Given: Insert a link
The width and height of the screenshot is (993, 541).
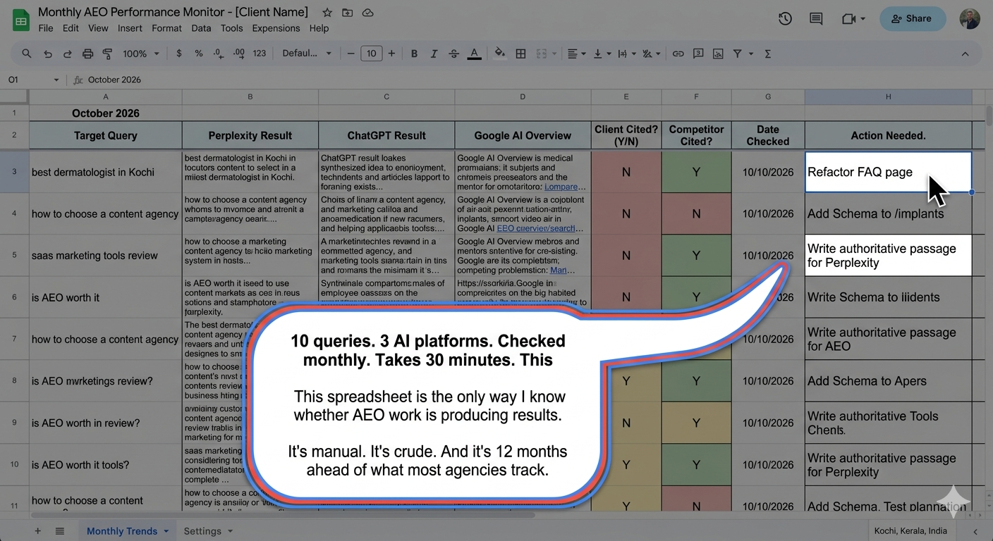Looking at the screenshot, I should pyautogui.click(x=678, y=54).
